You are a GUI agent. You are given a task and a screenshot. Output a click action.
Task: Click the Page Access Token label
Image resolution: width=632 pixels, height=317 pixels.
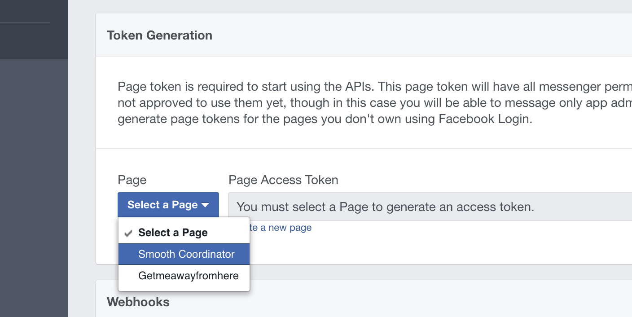coord(283,180)
